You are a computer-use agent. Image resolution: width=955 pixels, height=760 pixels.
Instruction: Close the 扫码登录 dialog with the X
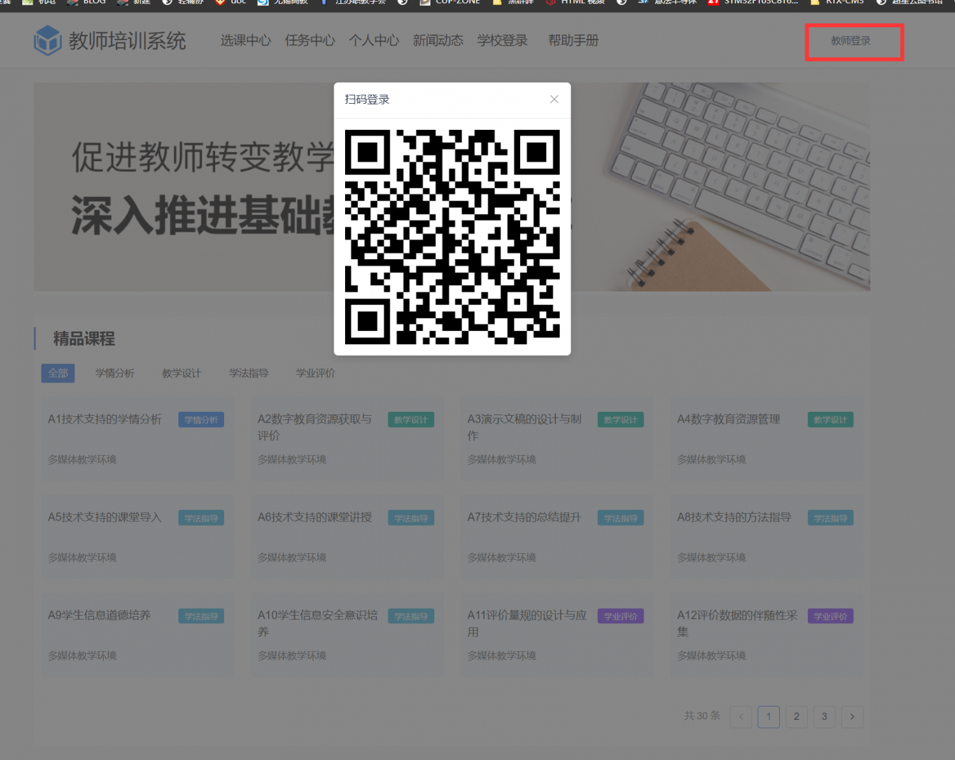(554, 99)
